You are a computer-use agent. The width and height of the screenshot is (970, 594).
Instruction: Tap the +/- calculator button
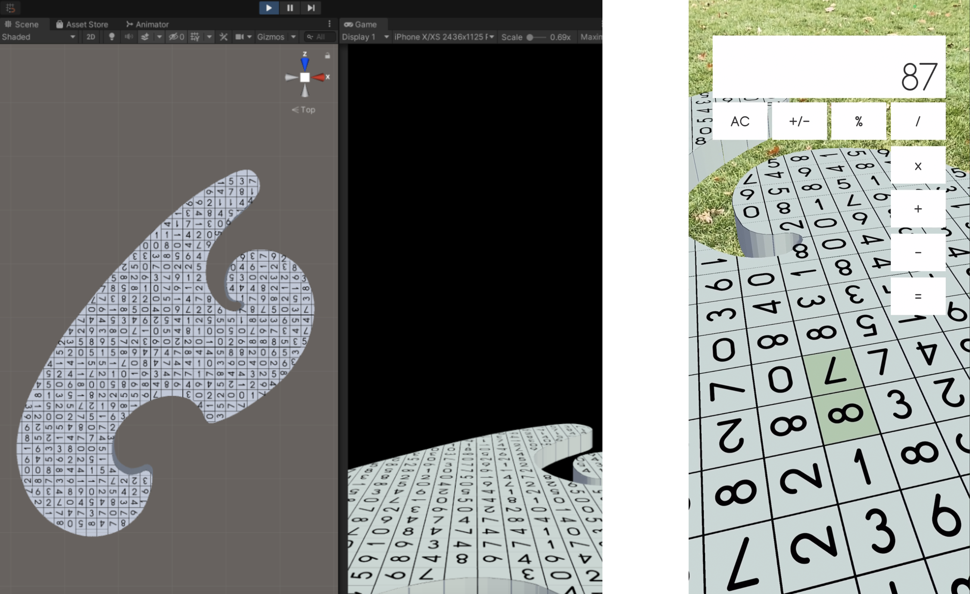pos(799,121)
